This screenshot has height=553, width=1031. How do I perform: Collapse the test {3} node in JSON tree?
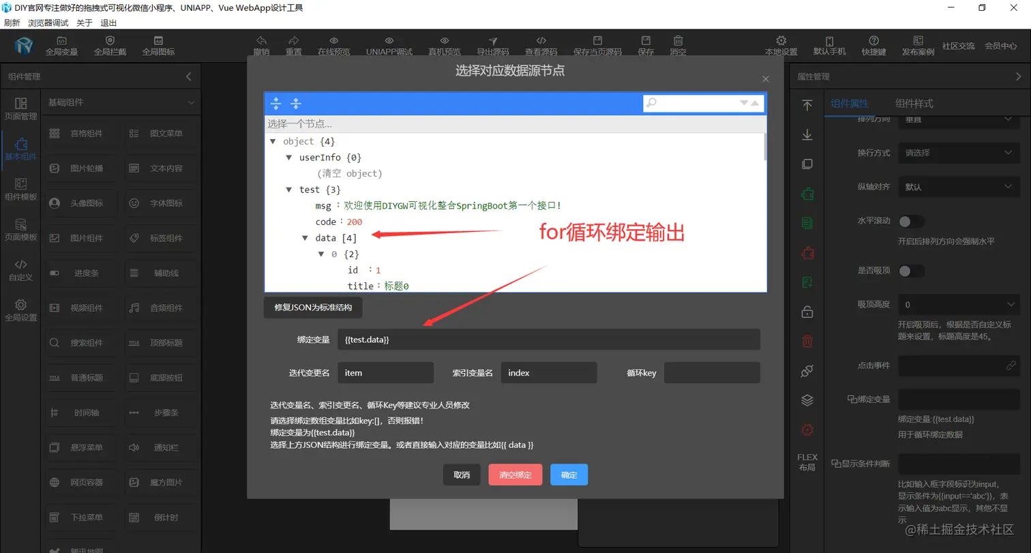(x=290, y=189)
